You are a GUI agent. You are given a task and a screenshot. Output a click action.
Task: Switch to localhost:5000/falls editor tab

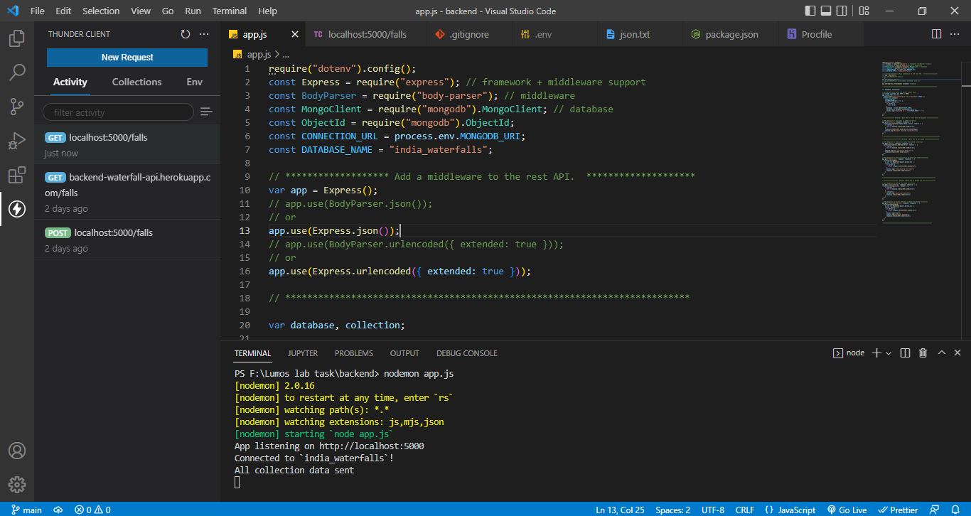point(366,34)
